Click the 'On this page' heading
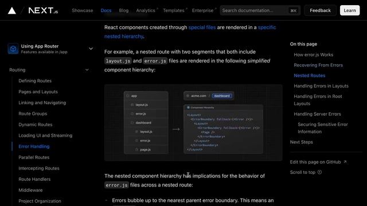This screenshot has width=367, height=206. pyautogui.click(x=303, y=44)
